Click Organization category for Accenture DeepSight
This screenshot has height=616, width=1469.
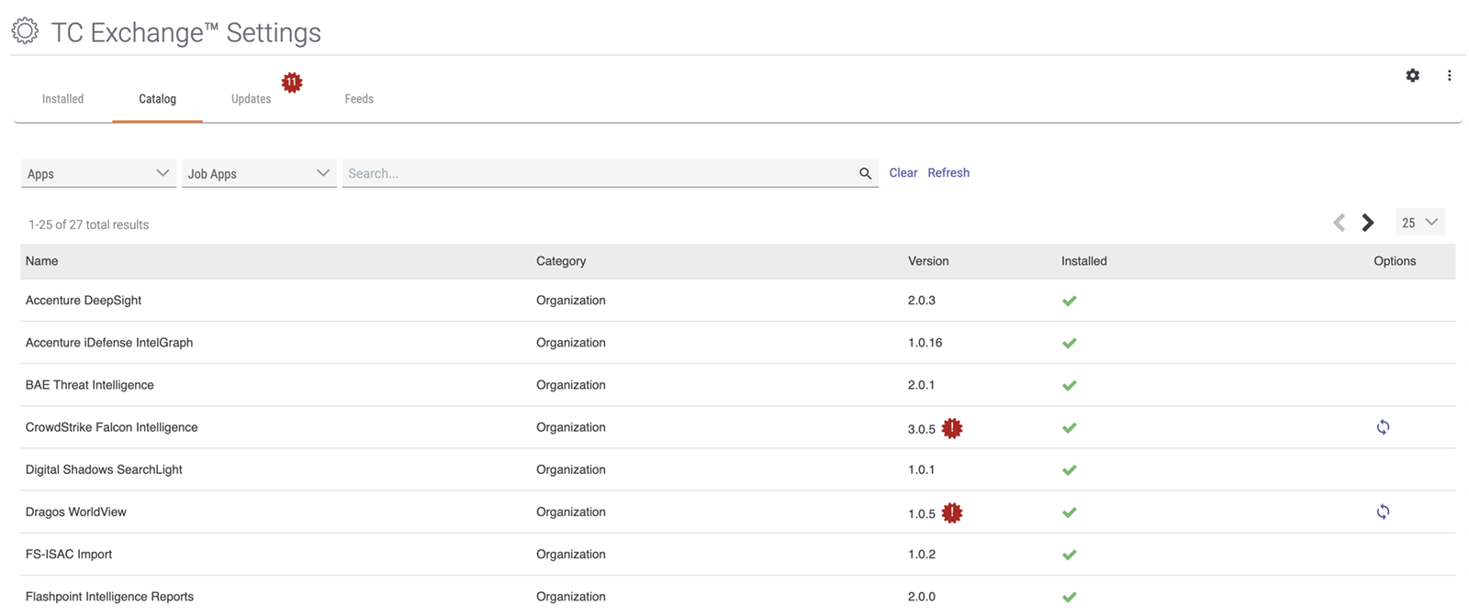(571, 301)
